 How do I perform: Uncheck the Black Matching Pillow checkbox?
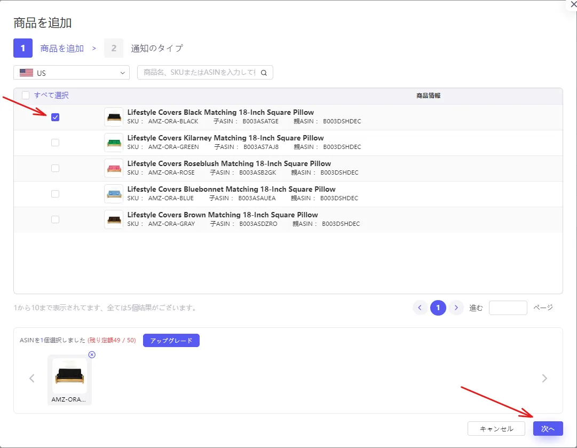click(55, 117)
